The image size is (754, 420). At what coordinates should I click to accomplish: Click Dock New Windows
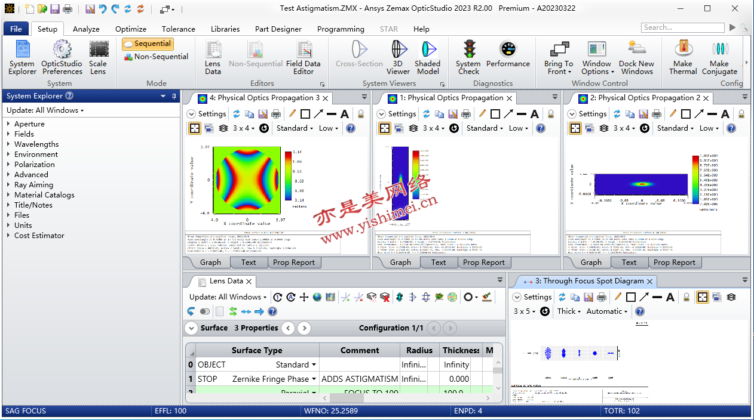636,58
